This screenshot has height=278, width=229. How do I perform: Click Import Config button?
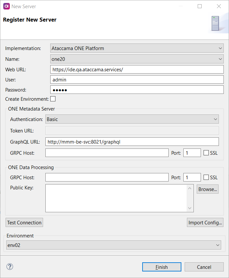(x=205, y=222)
